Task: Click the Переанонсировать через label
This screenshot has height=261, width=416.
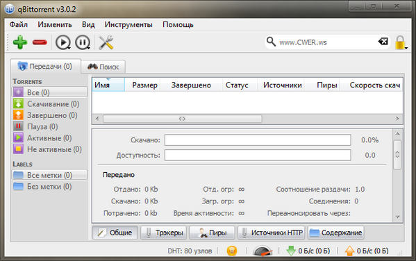Action: click(x=309, y=213)
